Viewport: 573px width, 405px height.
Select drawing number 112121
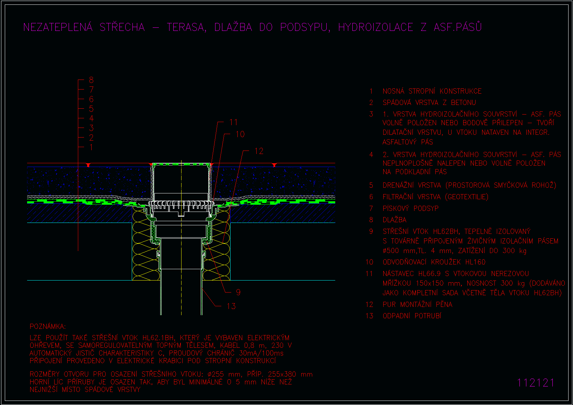click(536, 383)
